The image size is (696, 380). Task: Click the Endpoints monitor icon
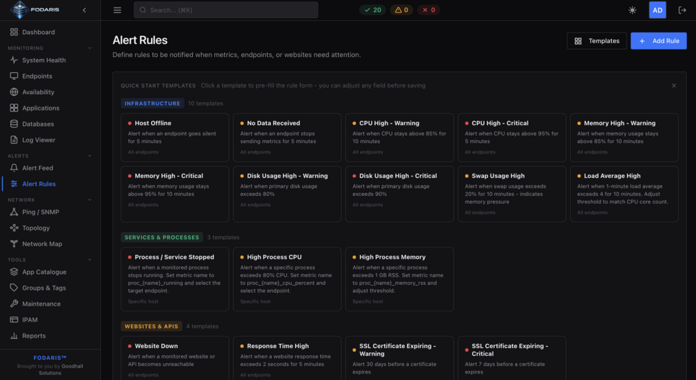tap(14, 76)
